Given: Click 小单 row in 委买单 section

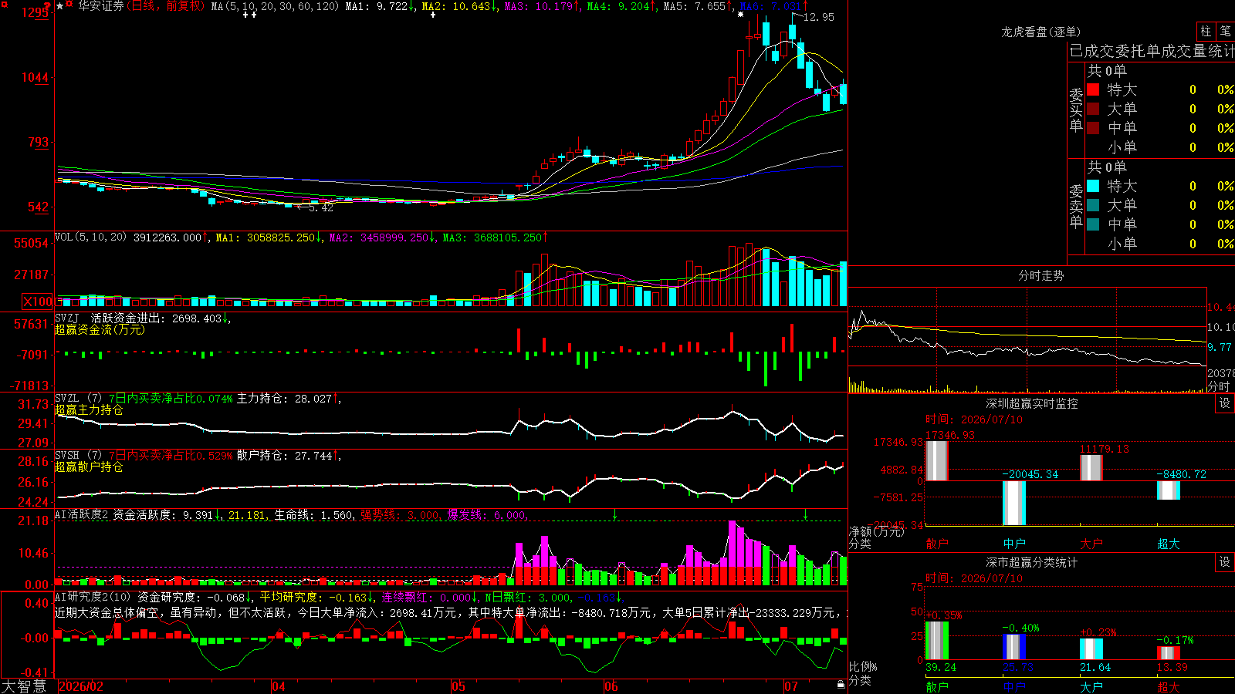Looking at the screenshot, I should [x=1160, y=147].
